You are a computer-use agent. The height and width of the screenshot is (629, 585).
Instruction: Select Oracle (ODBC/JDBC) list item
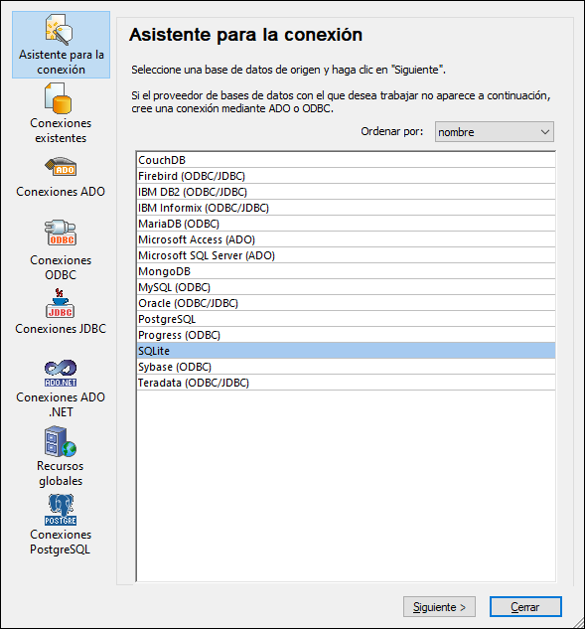(x=346, y=303)
